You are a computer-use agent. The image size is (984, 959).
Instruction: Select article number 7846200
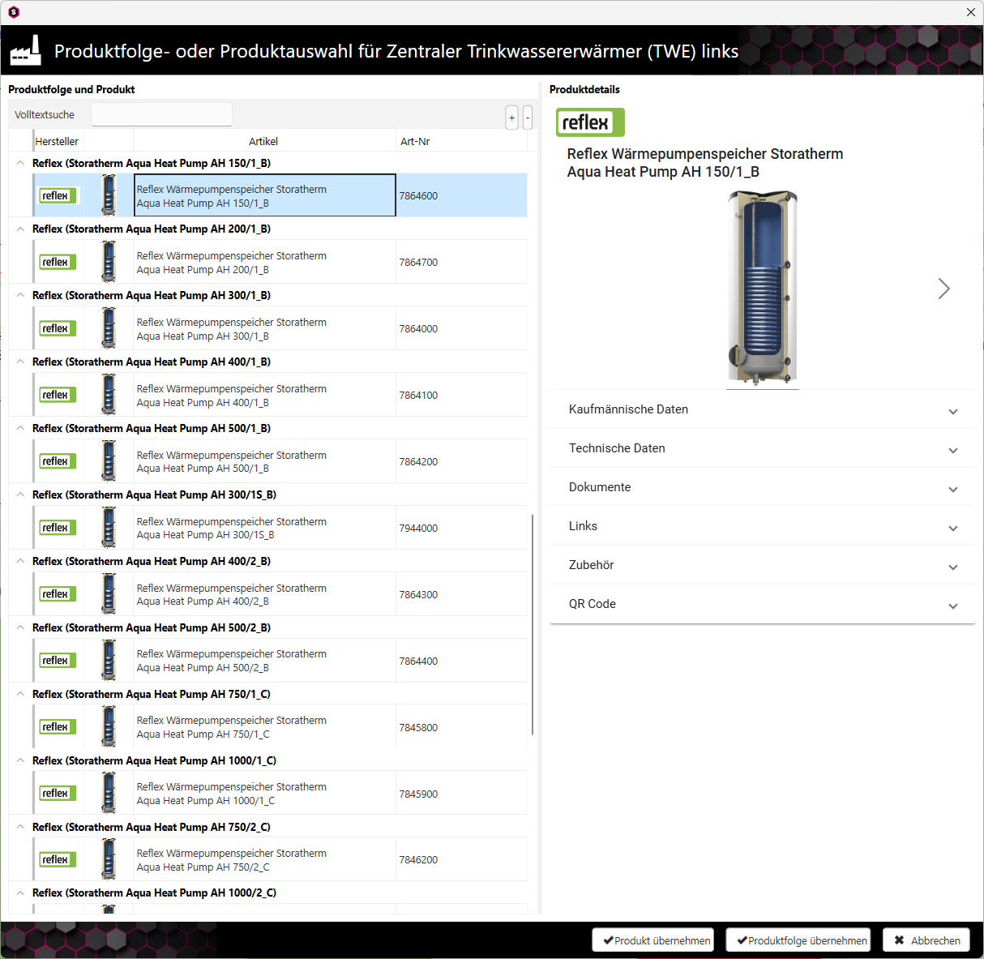(x=418, y=859)
